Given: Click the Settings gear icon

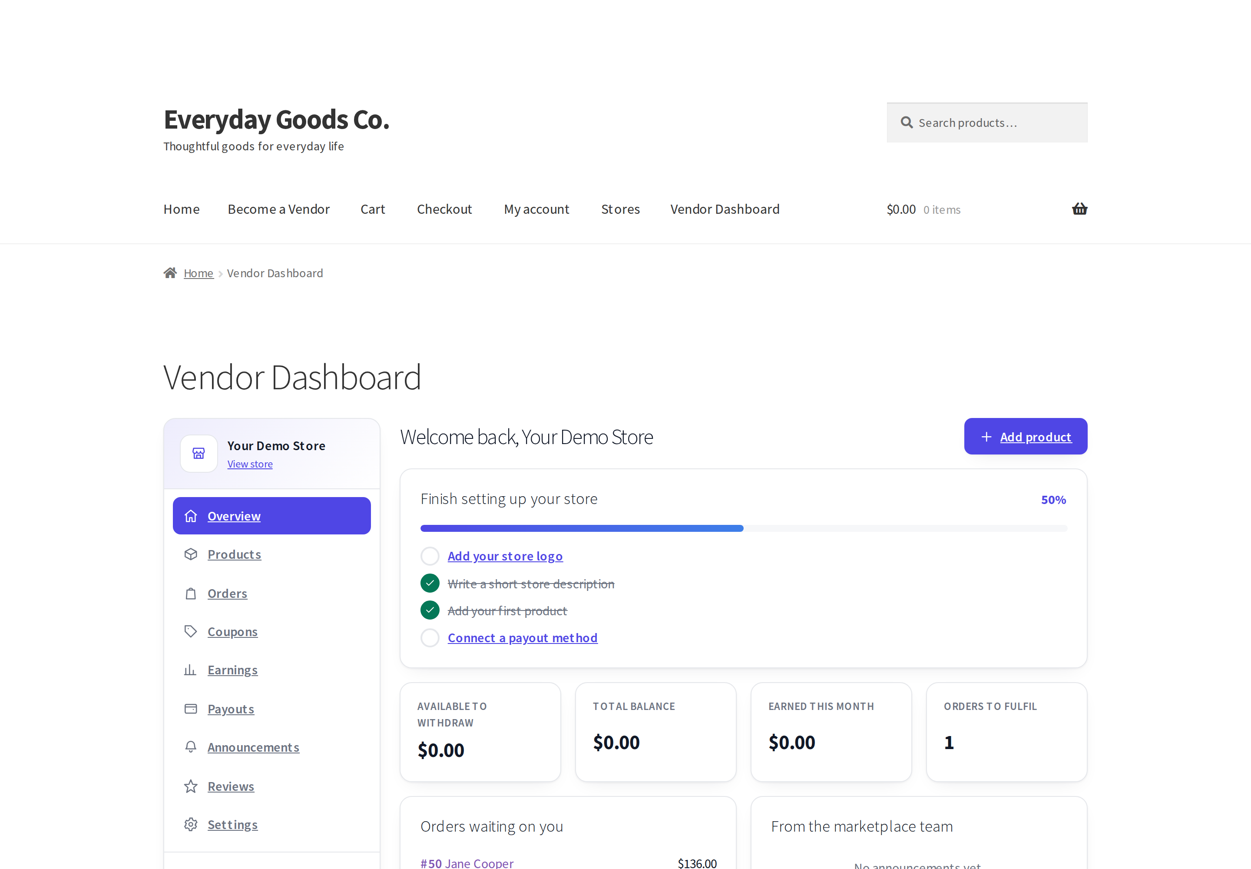Looking at the screenshot, I should point(191,824).
